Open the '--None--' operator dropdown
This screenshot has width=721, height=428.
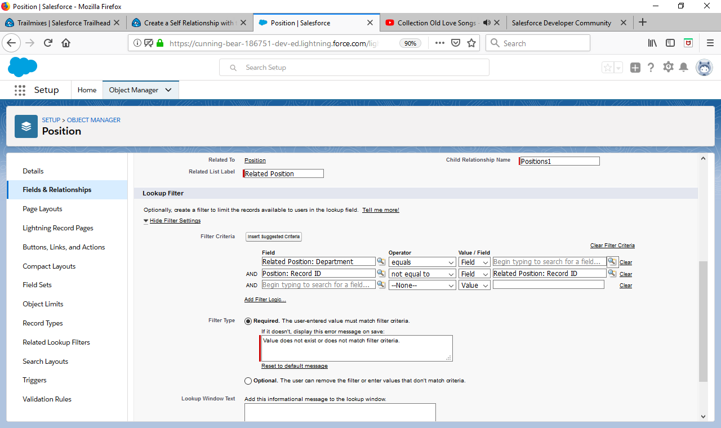[x=422, y=286]
